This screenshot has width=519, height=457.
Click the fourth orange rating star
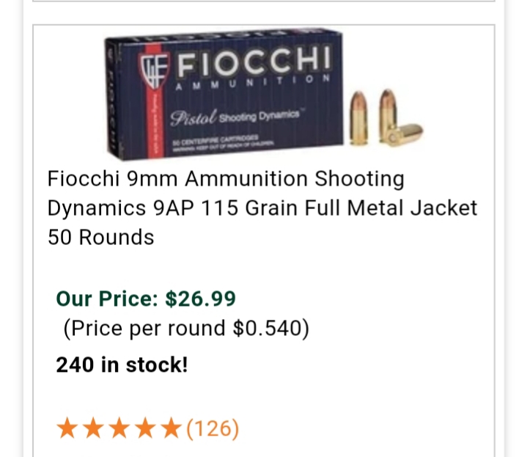[146, 428]
